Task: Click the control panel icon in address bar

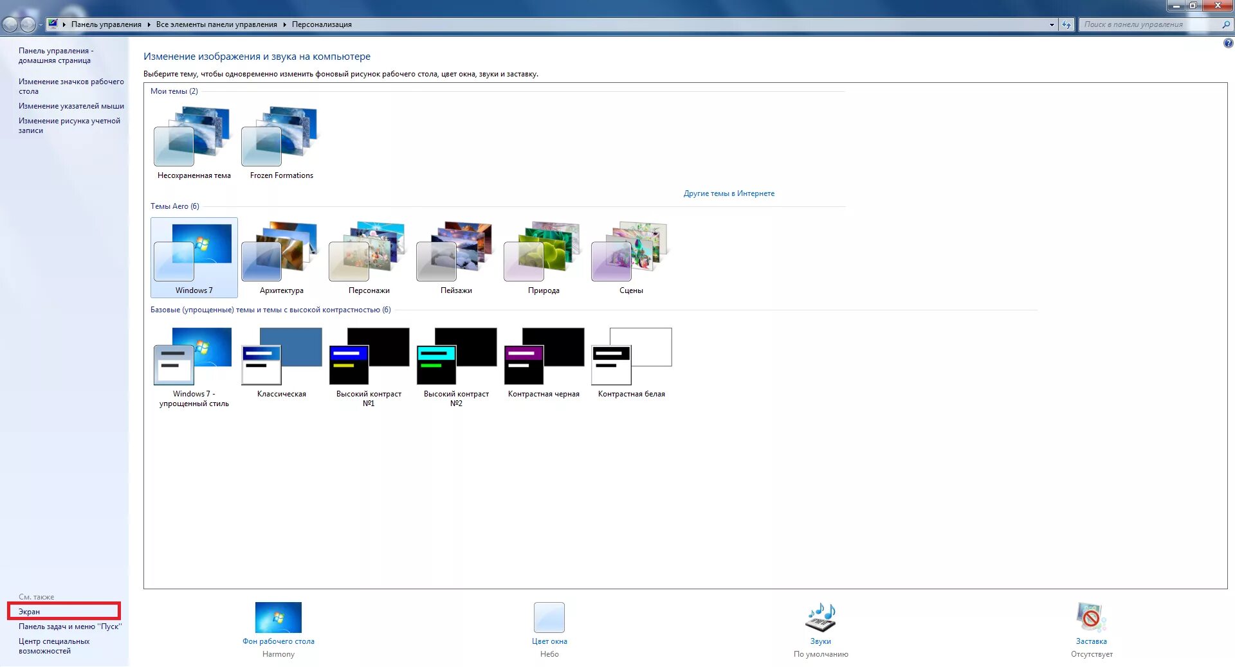Action: (x=53, y=24)
